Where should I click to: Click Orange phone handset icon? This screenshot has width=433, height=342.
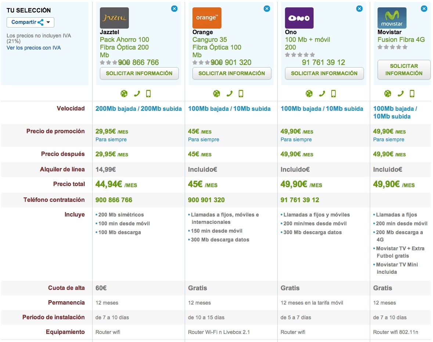[230, 94]
